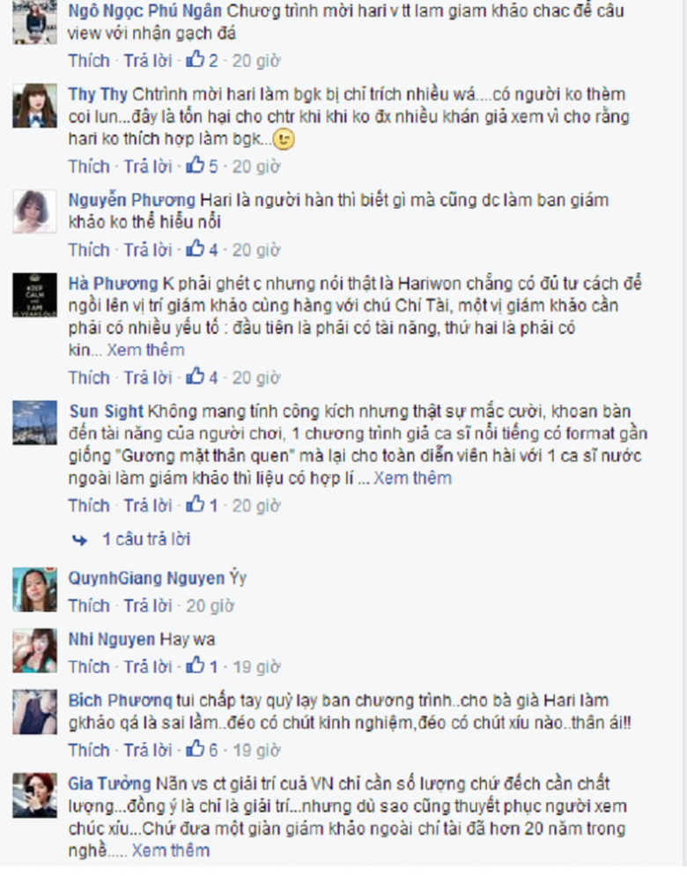Click the thumbs-up icon under Nhi Nguyen's comment

tap(195, 665)
